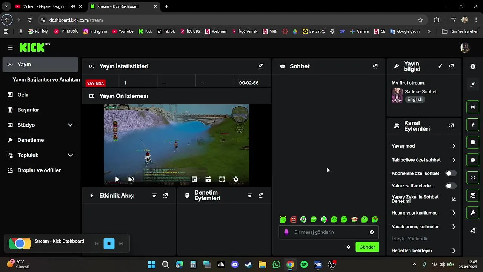
Task: Play the stream preview video
Action: pyautogui.click(x=117, y=179)
